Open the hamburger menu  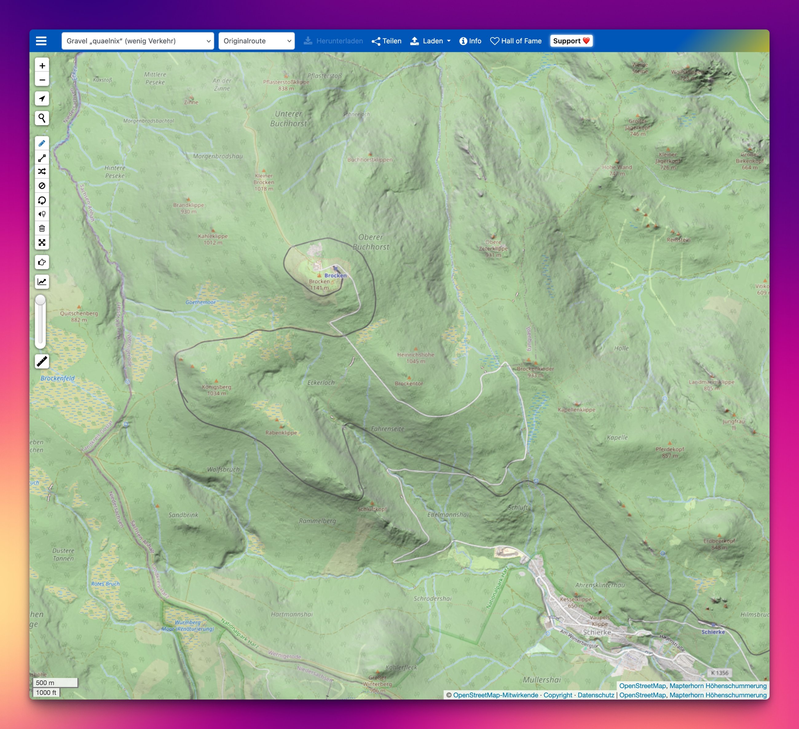coord(41,41)
